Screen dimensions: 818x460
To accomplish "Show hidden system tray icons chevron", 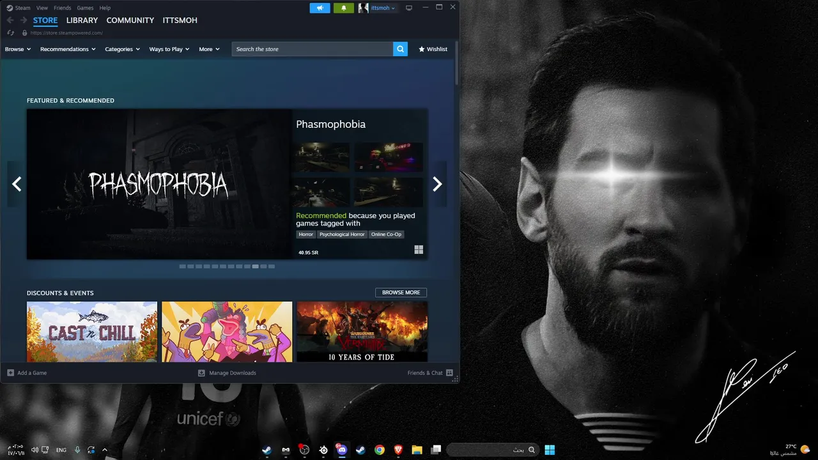I will (105, 450).
